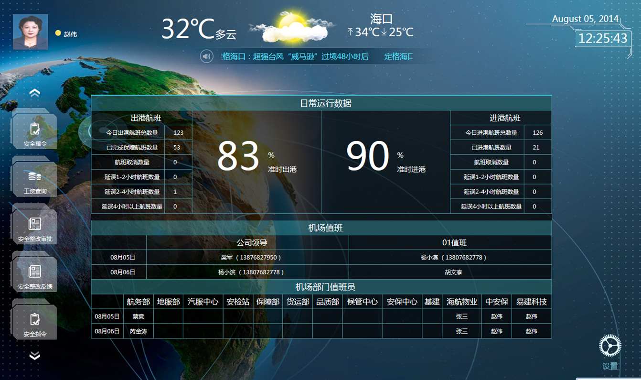Click the city name 海口

click(x=381, y=19)
